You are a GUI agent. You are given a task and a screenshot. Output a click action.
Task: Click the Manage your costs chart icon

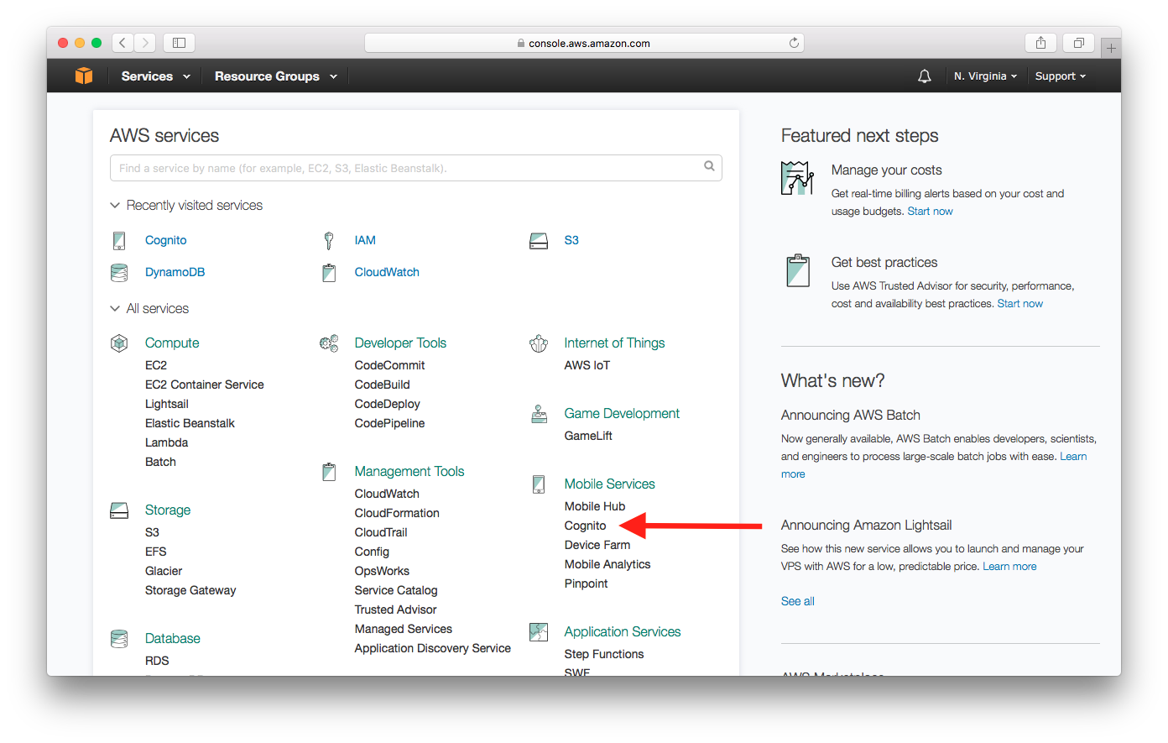coord(797,178)
